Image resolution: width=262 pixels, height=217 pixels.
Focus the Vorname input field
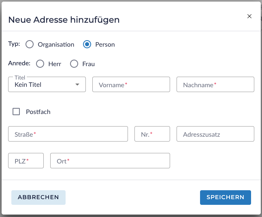131,85
